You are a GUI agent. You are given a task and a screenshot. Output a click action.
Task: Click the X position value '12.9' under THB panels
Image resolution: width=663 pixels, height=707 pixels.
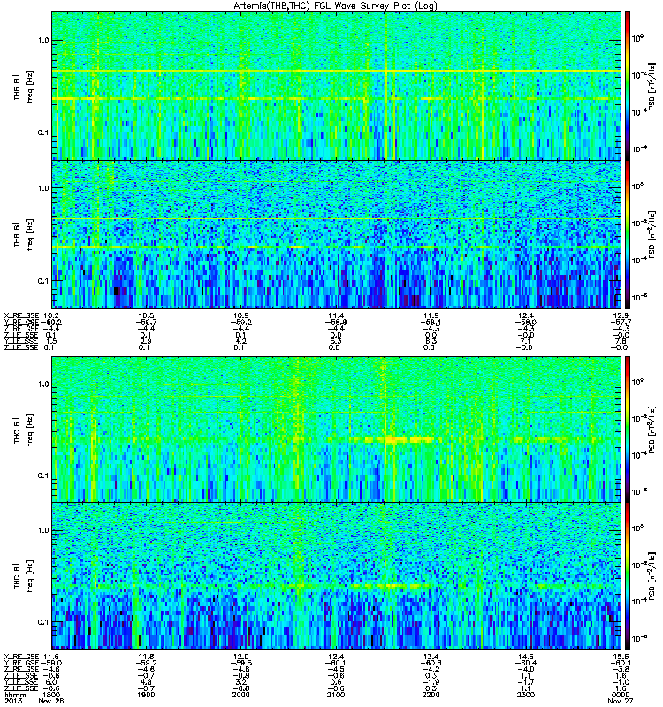621,315
